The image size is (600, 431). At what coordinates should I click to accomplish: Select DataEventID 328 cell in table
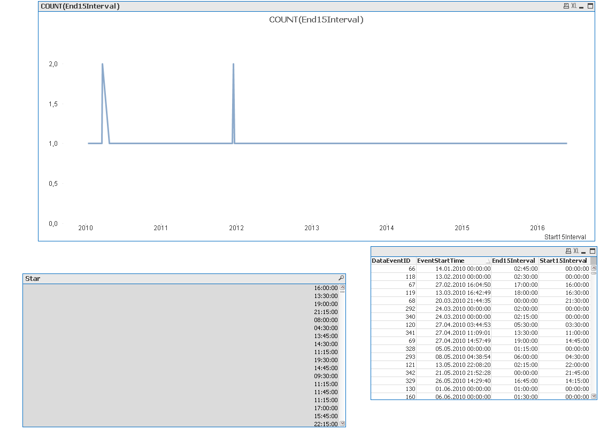(x=394, y=349)
